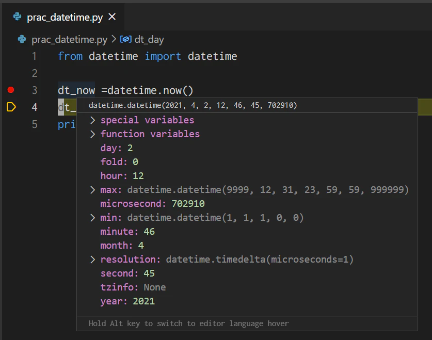Click the variable symbol icon in breadcrumb
This screenshot has width=432, height=340.
tap(125, 39)
